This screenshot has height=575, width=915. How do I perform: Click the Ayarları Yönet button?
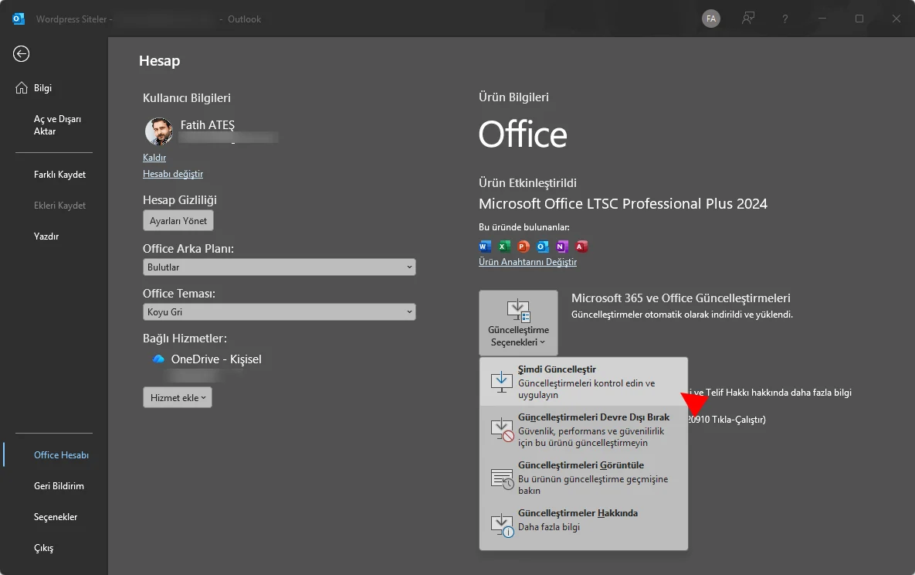(x=178, y=220)
